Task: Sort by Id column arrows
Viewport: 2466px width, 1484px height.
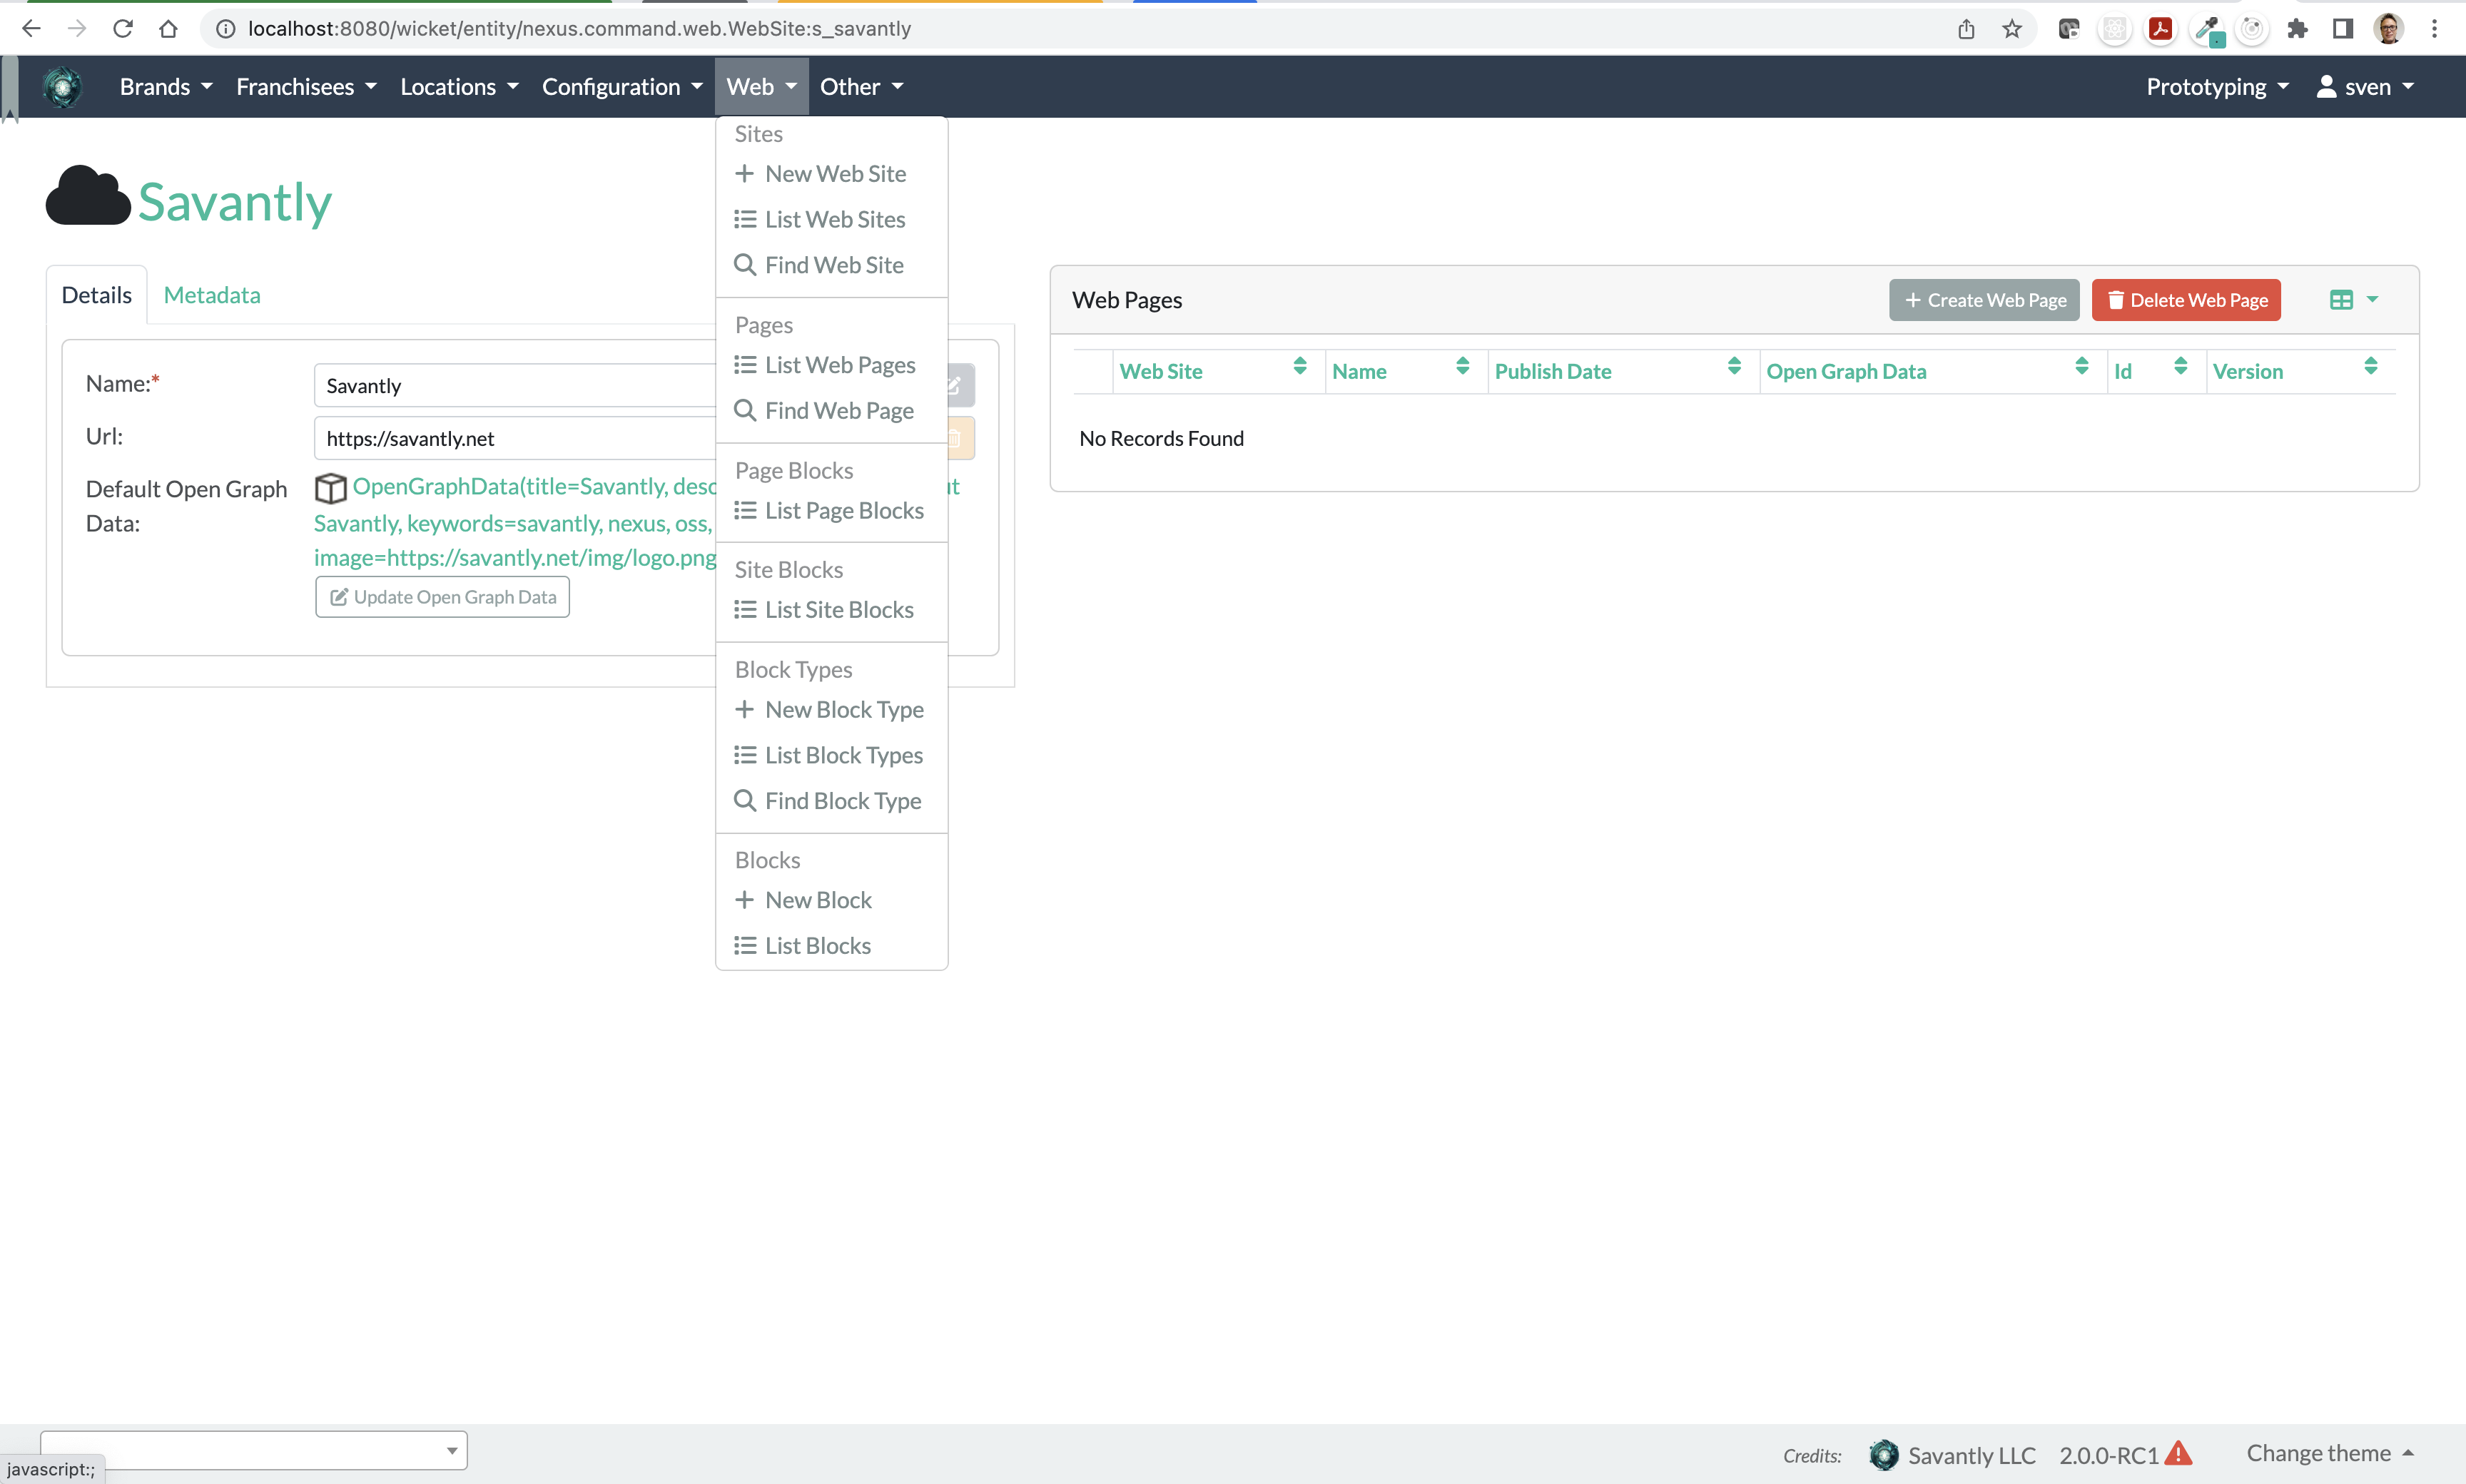Action: pos(2181,366)
